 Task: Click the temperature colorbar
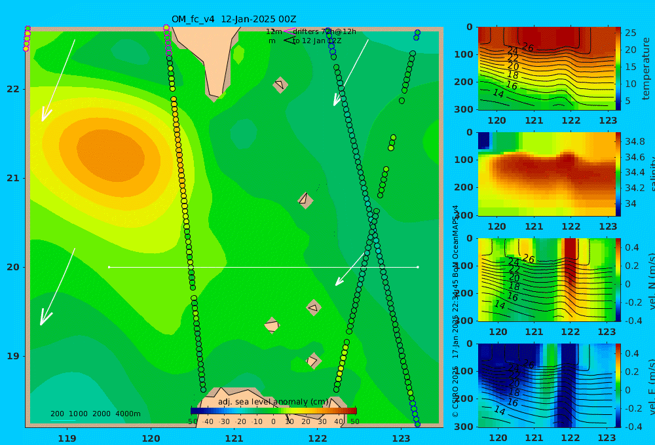click(x=618, y=69)
